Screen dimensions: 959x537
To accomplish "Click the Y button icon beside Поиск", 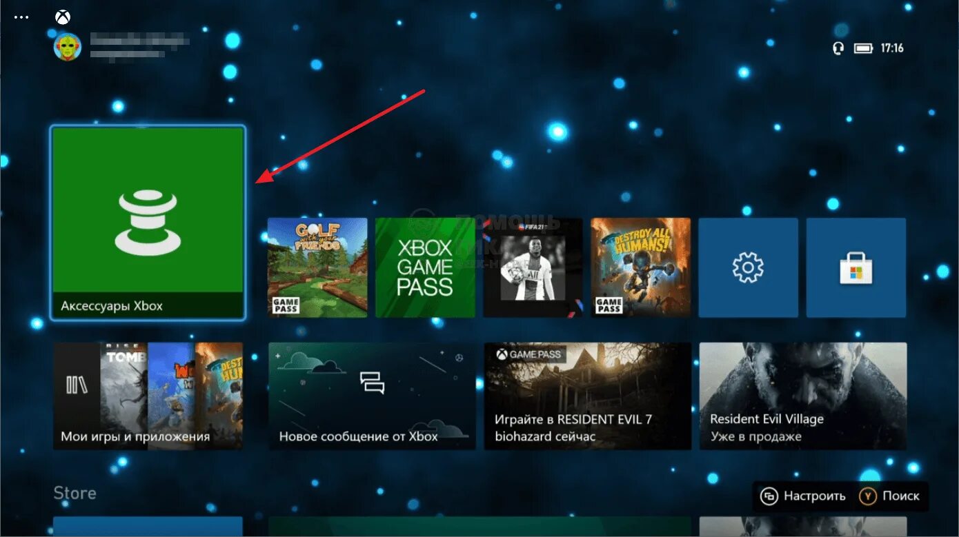I will coord(867,496).
